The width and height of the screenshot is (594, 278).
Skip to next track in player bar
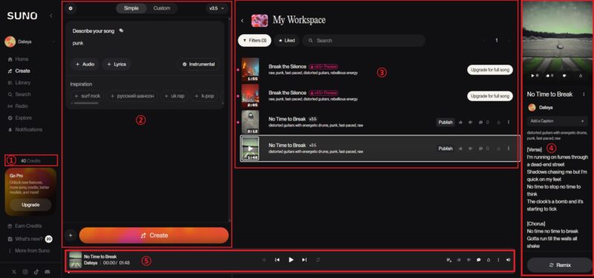(x=304, y=260)
